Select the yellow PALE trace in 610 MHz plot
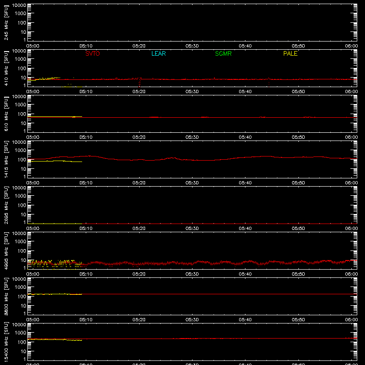Image resolution: width=365 pixels, height=365 pixels. [x=55, y=116]
